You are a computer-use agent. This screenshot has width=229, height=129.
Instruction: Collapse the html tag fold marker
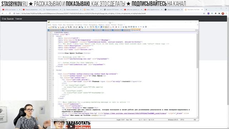pos(53,34)
